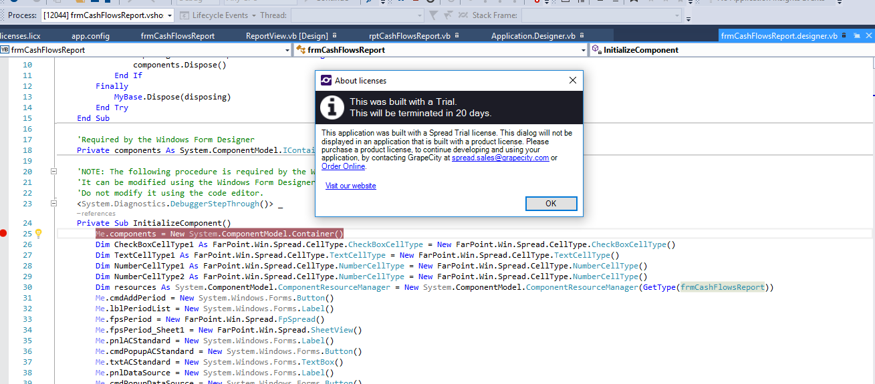Click the 'Me.cmdPopupACStandard' code line
Viewport: 875px width, 384px height.
[229, 351]
